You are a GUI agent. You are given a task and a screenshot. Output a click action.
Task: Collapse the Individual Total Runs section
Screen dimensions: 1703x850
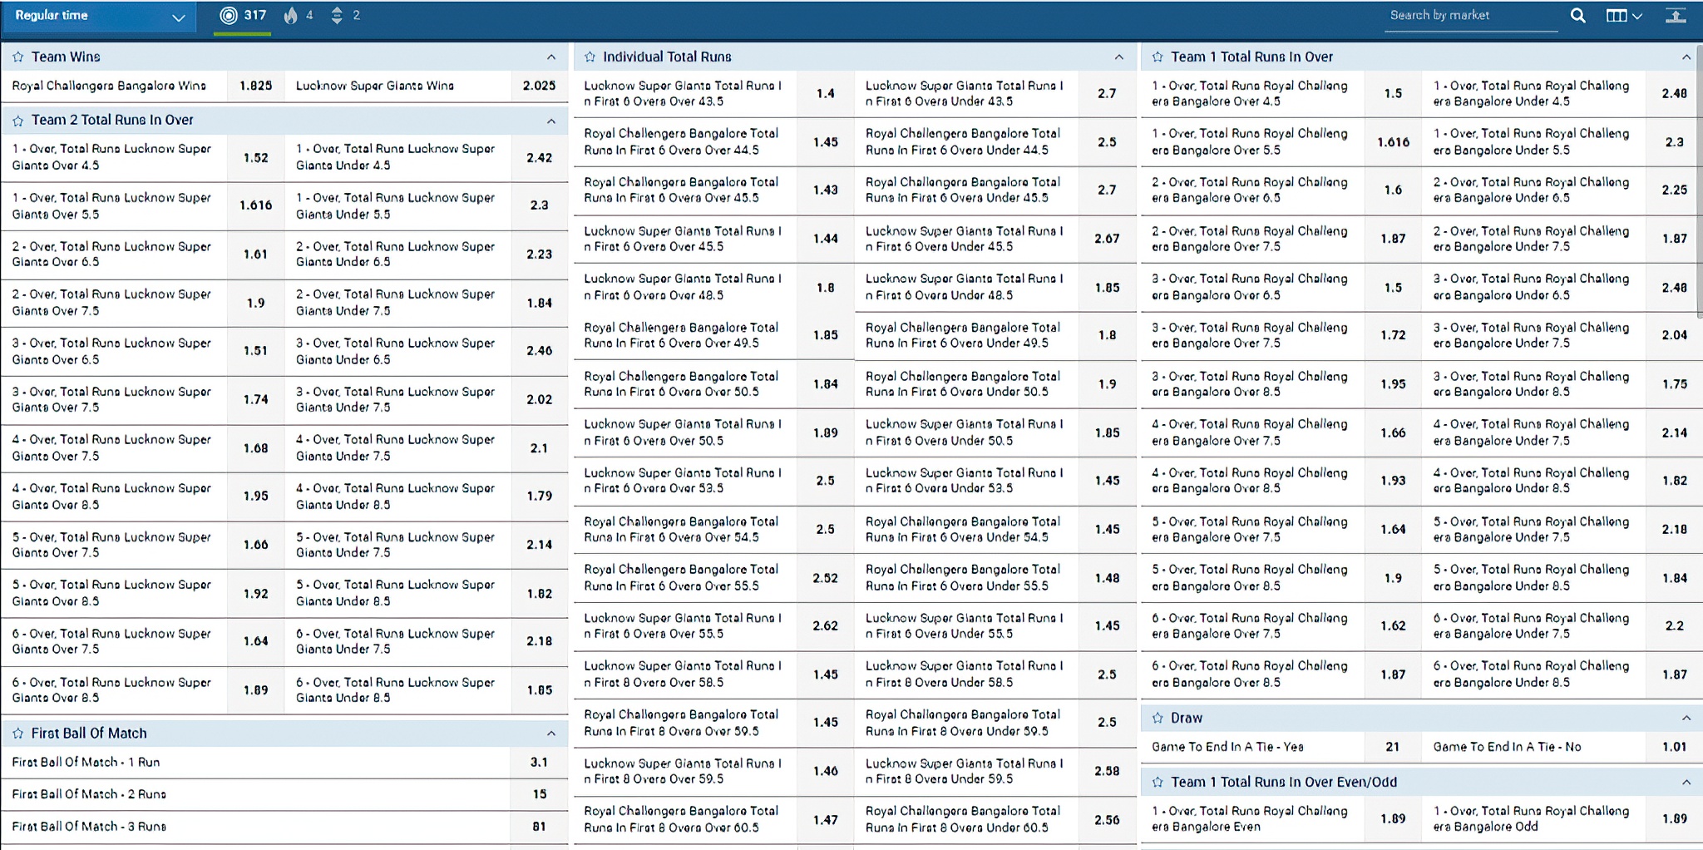tap(1118, 57)
